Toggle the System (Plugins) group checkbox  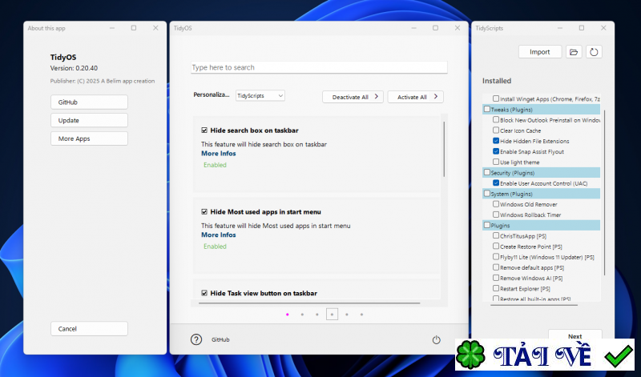(x=487, y=194)
